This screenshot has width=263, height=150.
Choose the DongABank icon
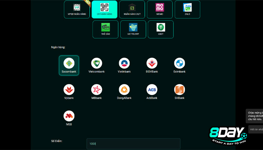pos(124,90)
